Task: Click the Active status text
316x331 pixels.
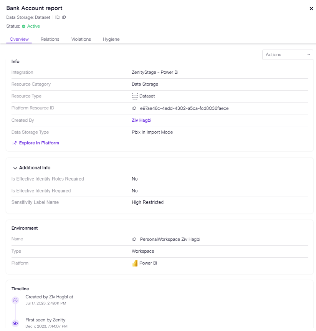Action: (33, 26)
